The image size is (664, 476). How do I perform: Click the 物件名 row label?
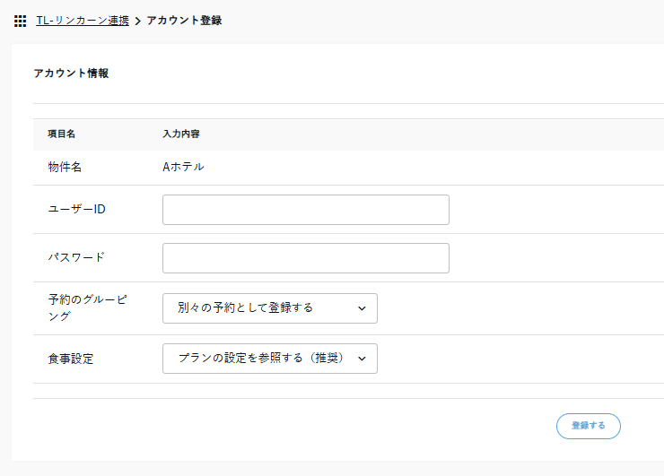click(65, 167)
